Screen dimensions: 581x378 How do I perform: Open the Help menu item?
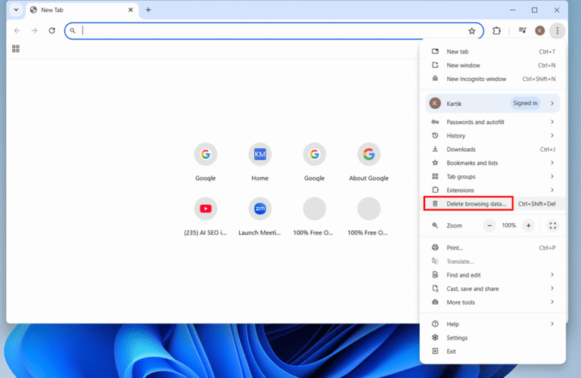[x=492, y=324]
